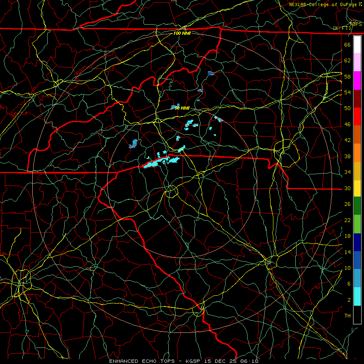Click the '50 NMI' range ring label
364x364 pixels.
point(182,108)
